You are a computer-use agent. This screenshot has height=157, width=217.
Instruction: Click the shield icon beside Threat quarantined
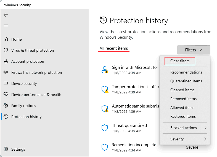click(105, 128)
